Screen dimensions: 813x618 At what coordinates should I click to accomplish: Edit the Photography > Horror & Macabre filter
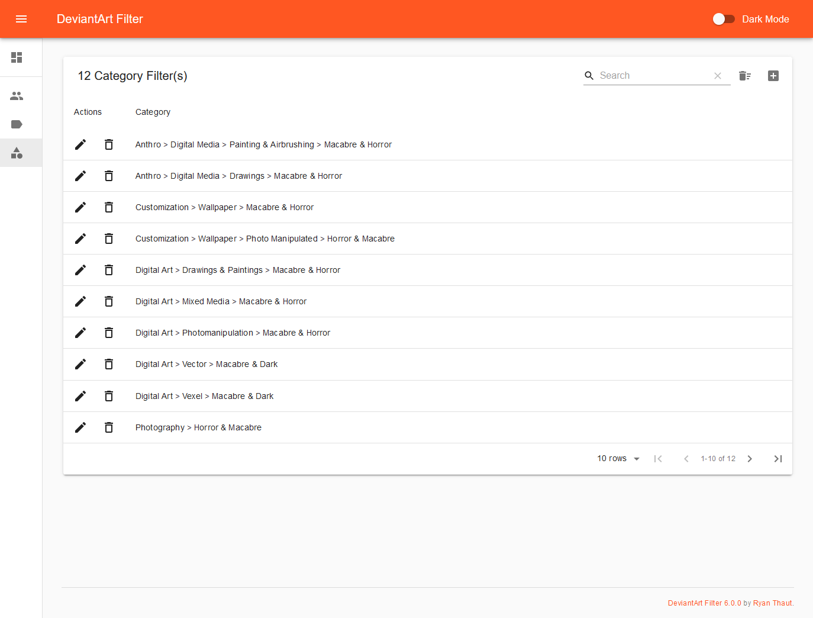[x=80, y=427]
